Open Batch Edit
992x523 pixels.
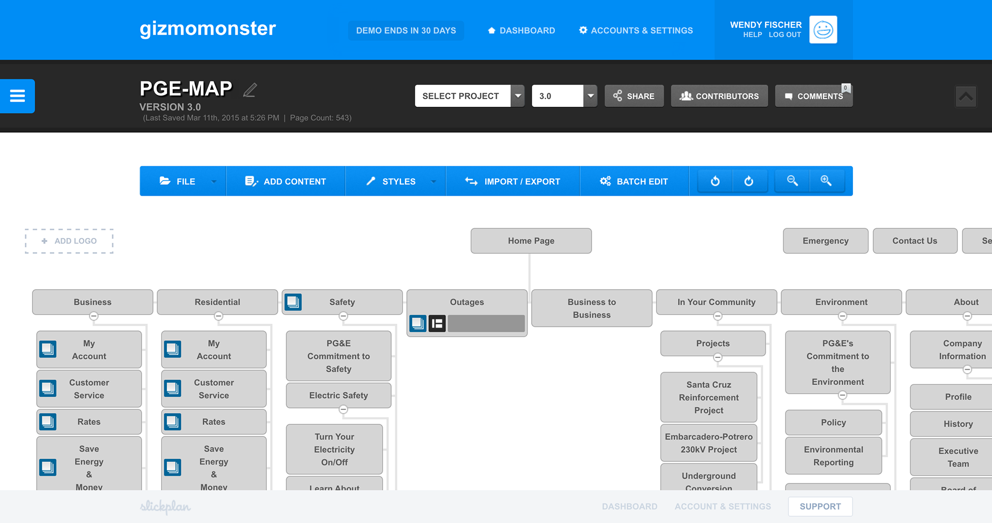coord(634,181)
